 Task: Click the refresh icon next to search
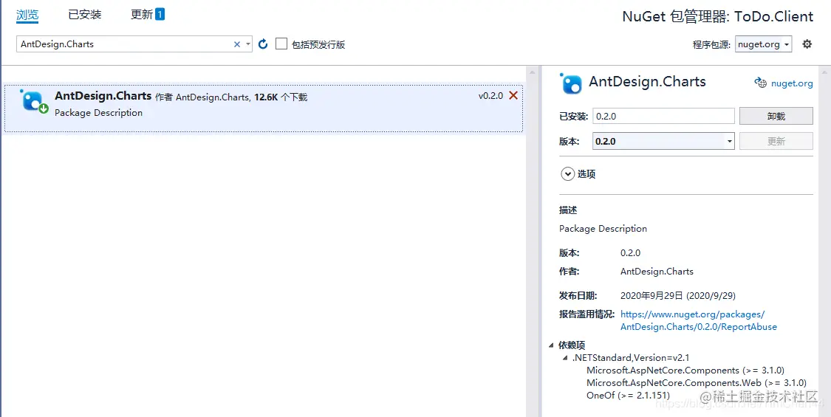click(263, 44)
